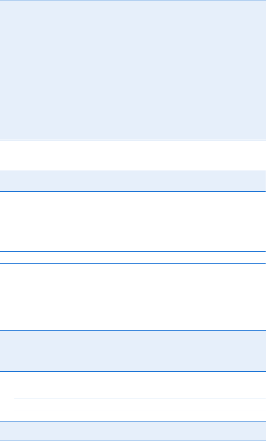The image size is (266, 441).
Task: Click the white row above indented lines
Action: (x=133, y=385)
